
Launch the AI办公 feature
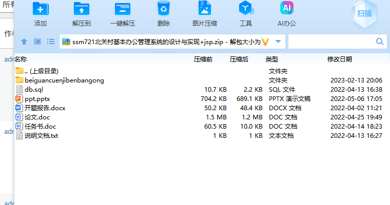click(287, 9)
